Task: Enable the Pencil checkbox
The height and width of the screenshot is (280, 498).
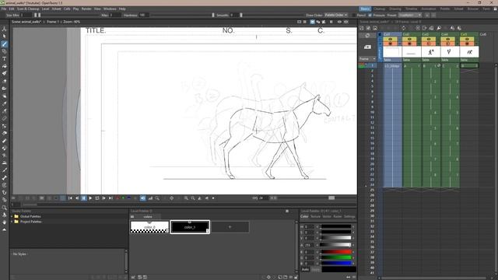Action: coord(354,16)
